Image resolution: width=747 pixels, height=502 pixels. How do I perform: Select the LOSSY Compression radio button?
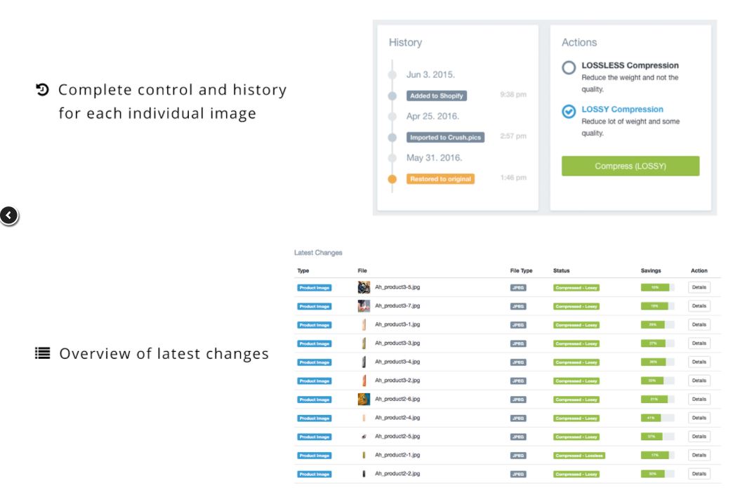pos(569,112)
